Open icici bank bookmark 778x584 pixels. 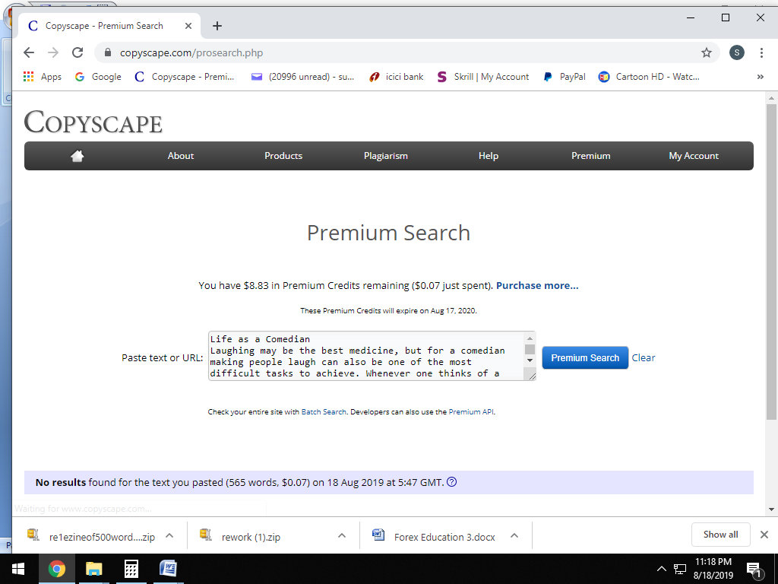(x=396, y=77)
